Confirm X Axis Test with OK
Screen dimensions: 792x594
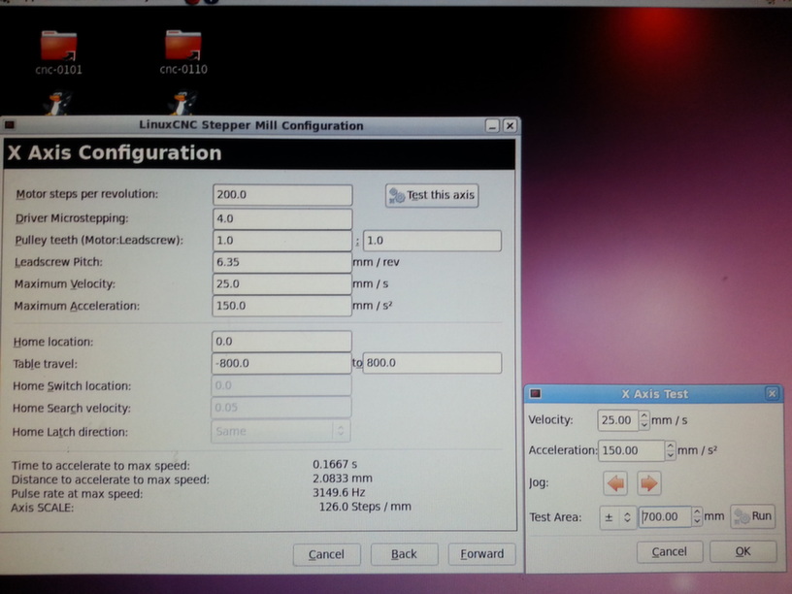tap(742, 551)
